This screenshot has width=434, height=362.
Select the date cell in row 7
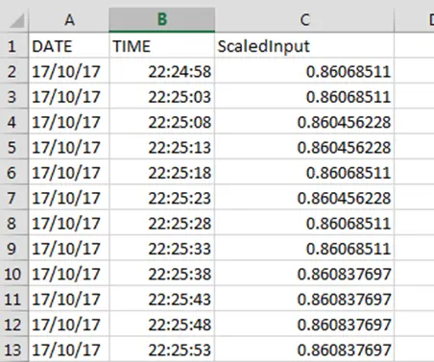(69, 198)
